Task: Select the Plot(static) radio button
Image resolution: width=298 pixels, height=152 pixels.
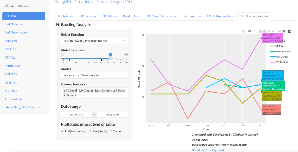Action: point(90,131)
